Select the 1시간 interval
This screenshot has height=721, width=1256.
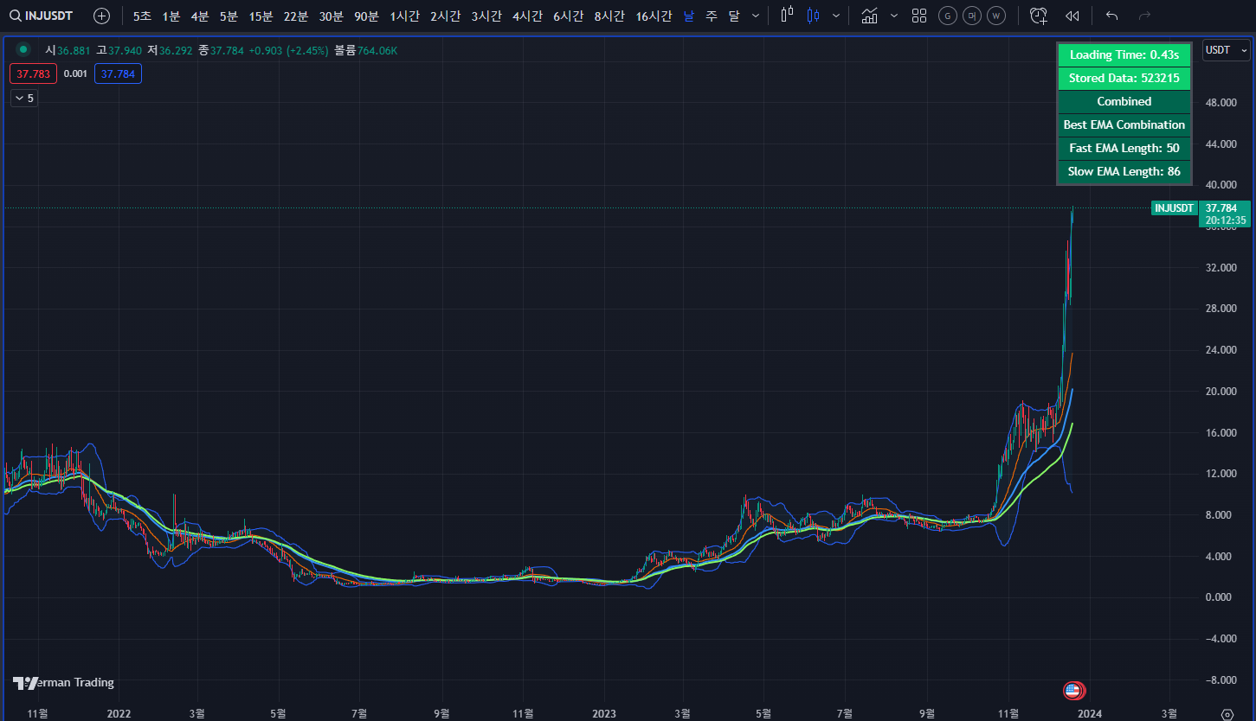404,16
